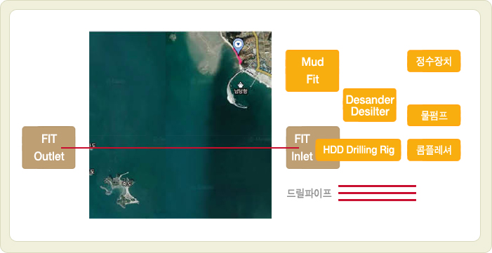Click the 정수장치 box

click(x=434, y=61)
